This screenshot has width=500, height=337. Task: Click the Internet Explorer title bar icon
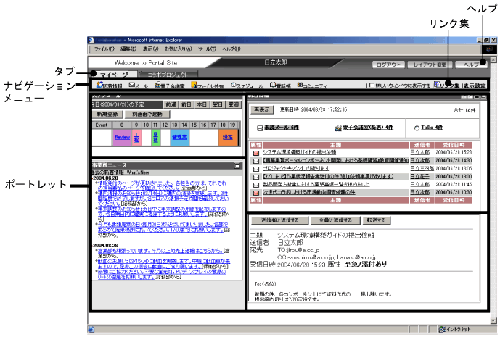pos(91,40)
